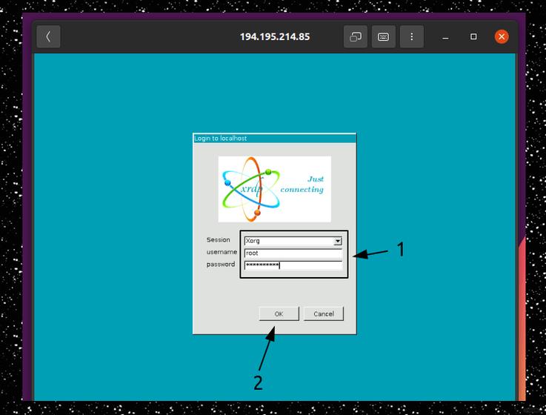Close the window with the red X
This screenshot has height=415, width=546.
tap(502, 36)
